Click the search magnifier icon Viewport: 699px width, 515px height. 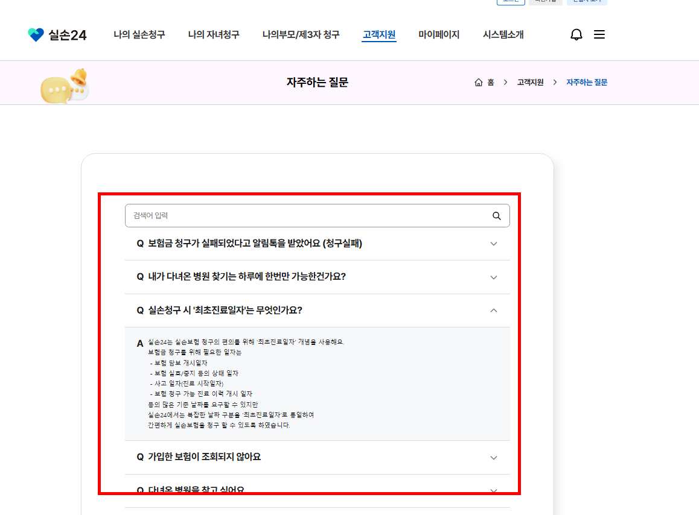[496, 215]
